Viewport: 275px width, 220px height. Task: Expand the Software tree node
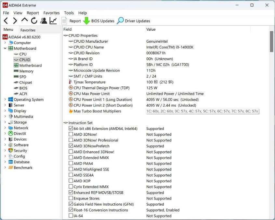[x=5, y=145]
